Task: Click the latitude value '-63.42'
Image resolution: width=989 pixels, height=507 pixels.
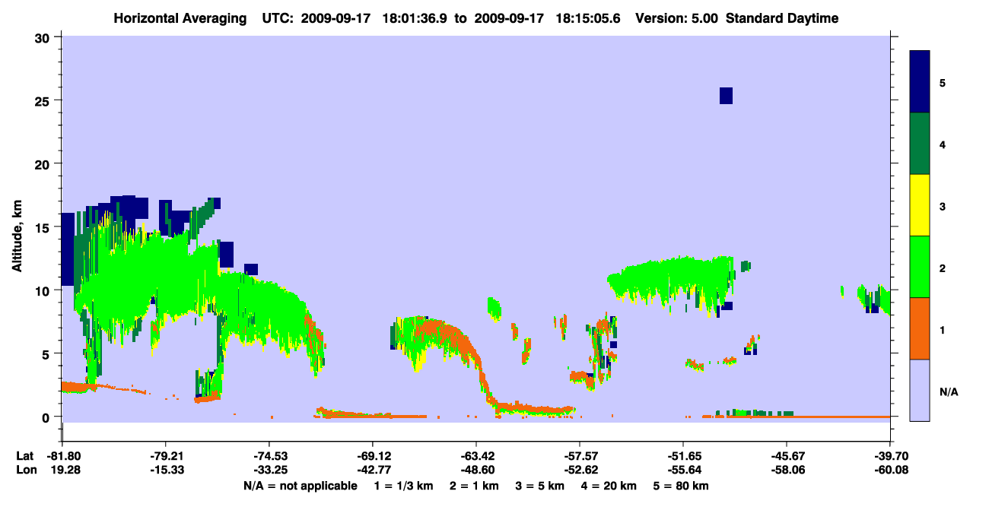Action: pyautogui.click(x=476, y=456)
